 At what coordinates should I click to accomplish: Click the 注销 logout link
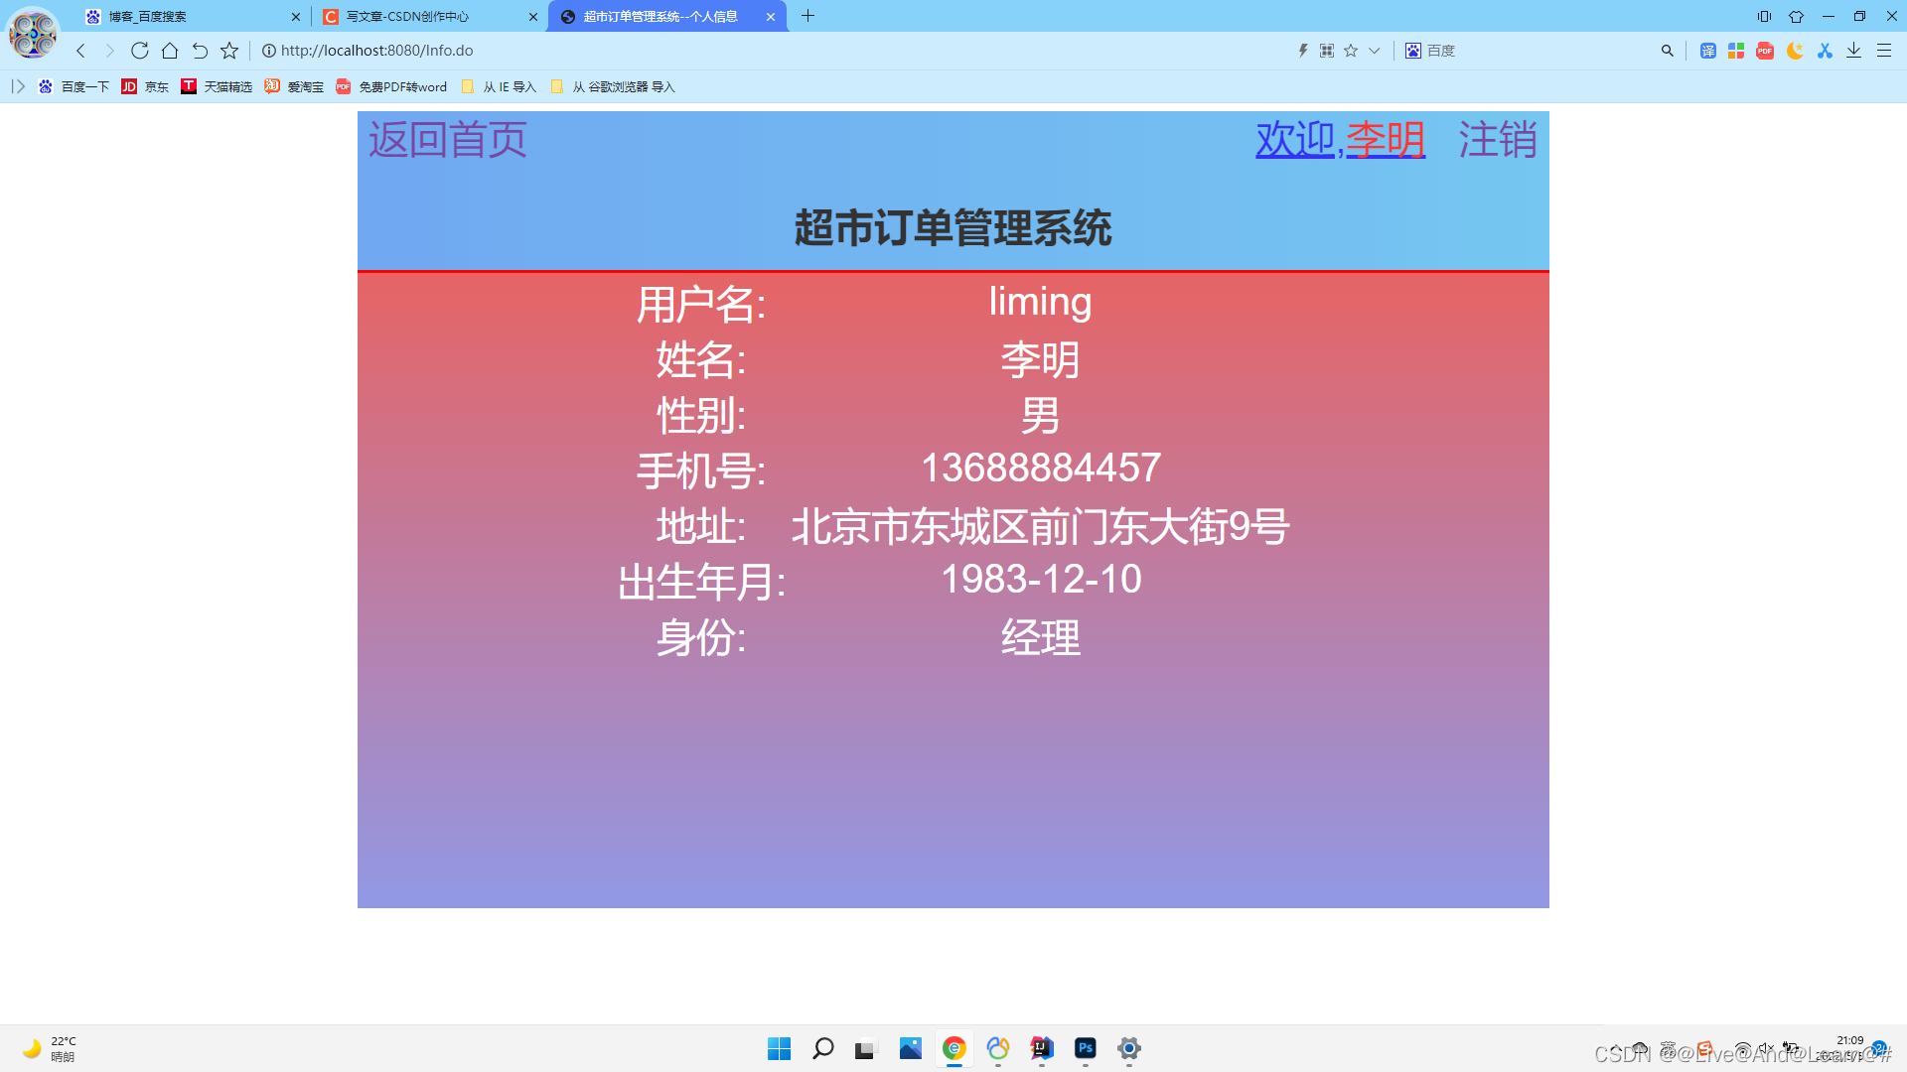tap(1497, 140)
